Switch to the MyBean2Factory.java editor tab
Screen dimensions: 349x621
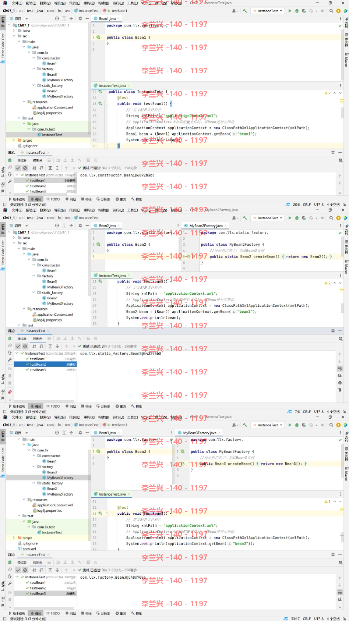tap(205, 226)
